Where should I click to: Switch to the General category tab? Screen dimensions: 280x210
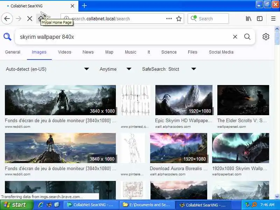(13, 52)
